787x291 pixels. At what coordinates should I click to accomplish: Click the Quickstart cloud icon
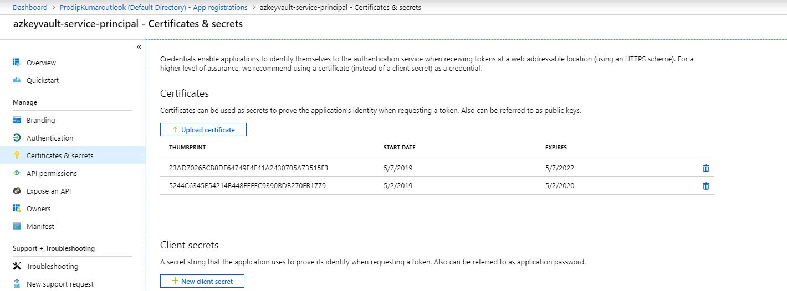click(17, 80)
